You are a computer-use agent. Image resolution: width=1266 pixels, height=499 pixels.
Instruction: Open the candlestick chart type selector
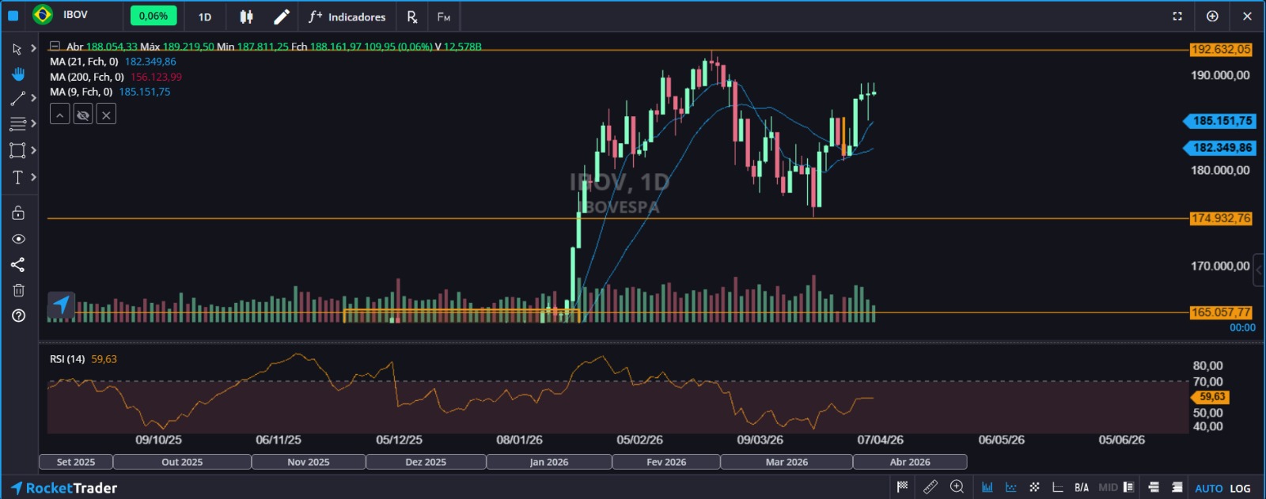tap(246, 17)
